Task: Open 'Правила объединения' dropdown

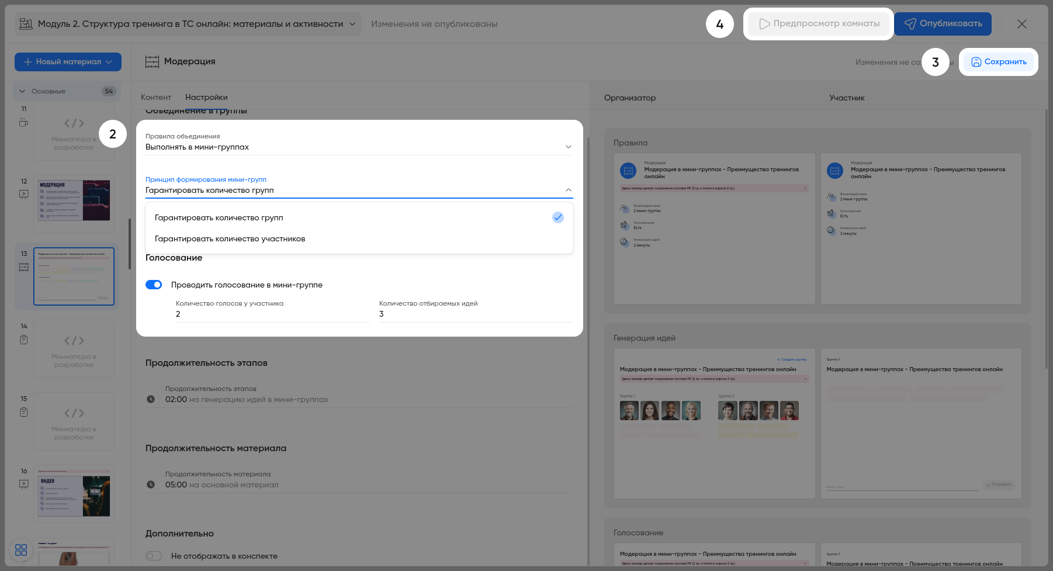Action: [358, 147]
